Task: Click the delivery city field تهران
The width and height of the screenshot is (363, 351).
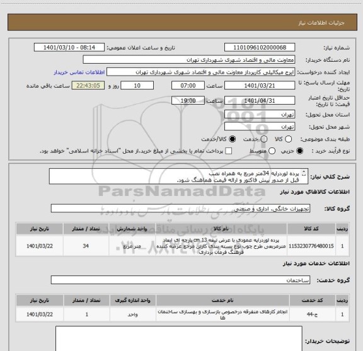Action: click(260, 127)
